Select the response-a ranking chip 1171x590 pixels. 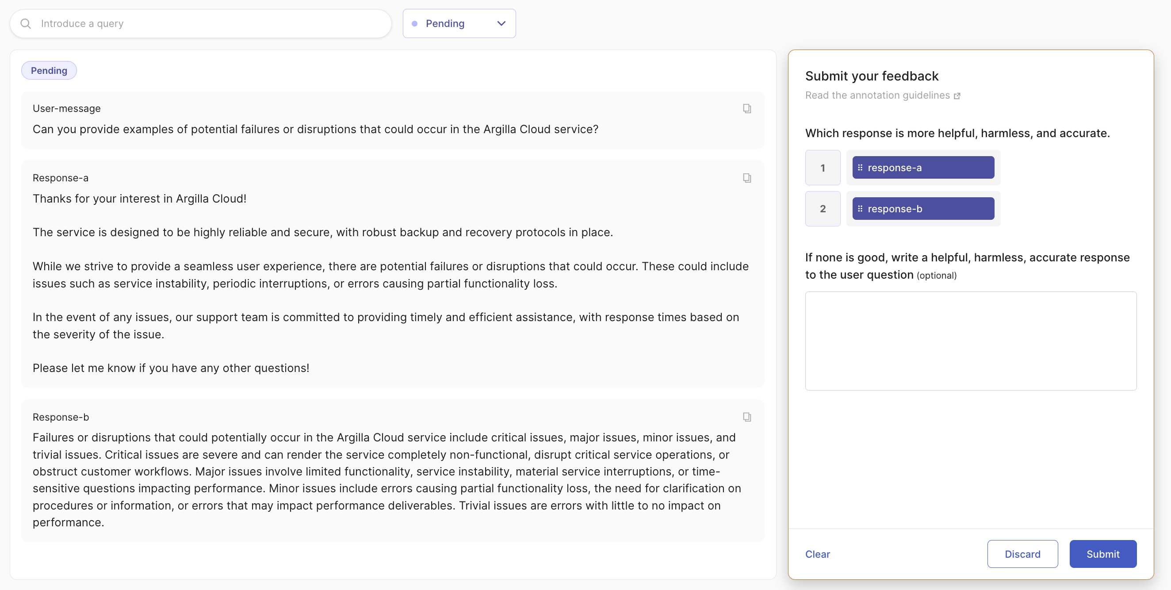point(923,168)
